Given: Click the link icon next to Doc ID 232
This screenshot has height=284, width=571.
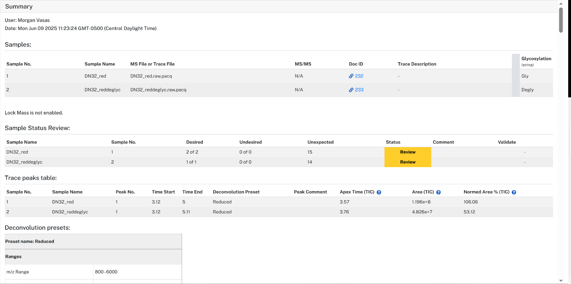Looking at the screenshot, I should (x=351, y=76).
